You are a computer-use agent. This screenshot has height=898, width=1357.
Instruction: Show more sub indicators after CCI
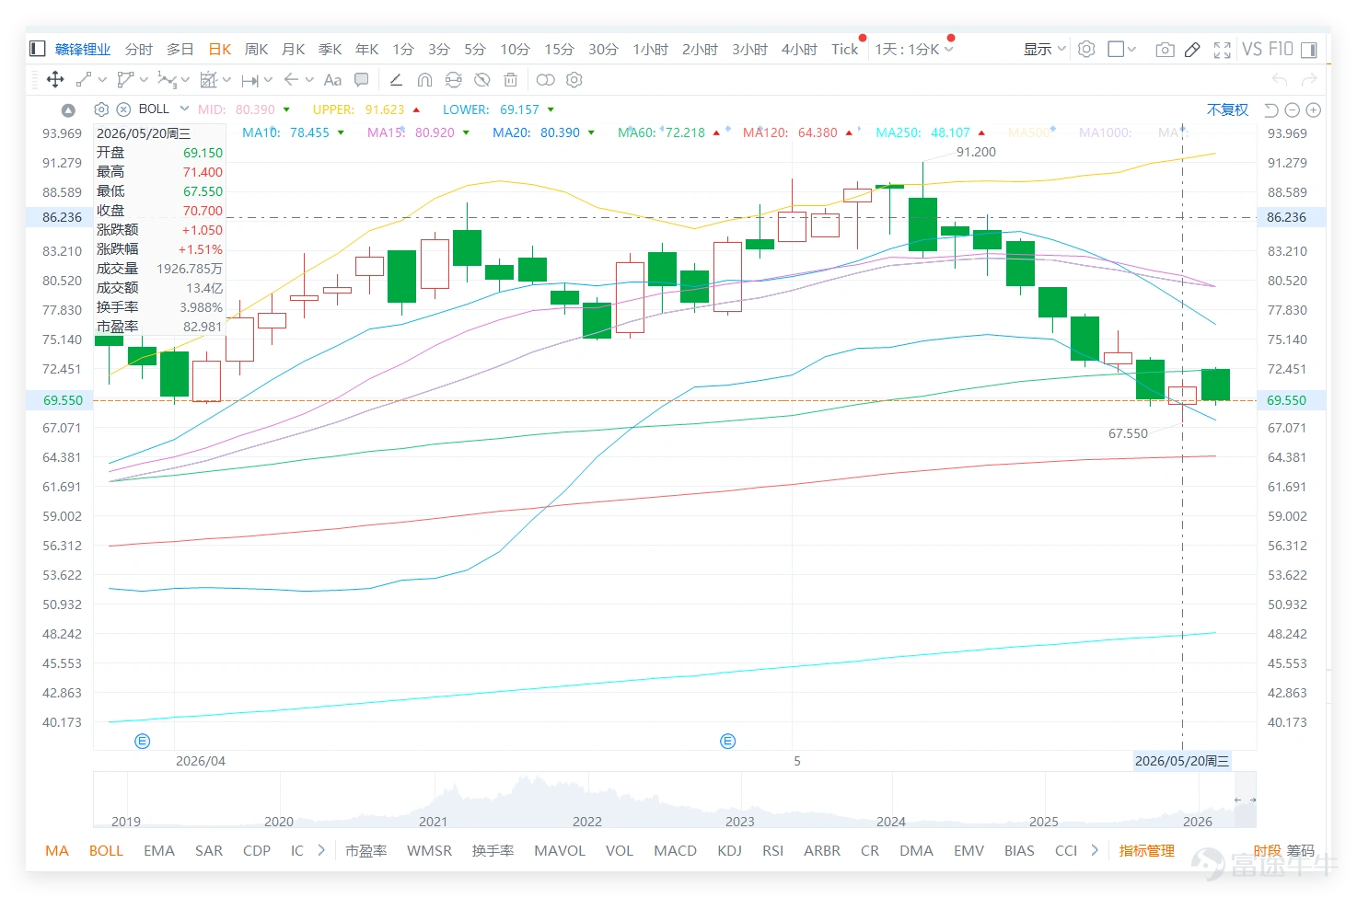coord(1095,850)
